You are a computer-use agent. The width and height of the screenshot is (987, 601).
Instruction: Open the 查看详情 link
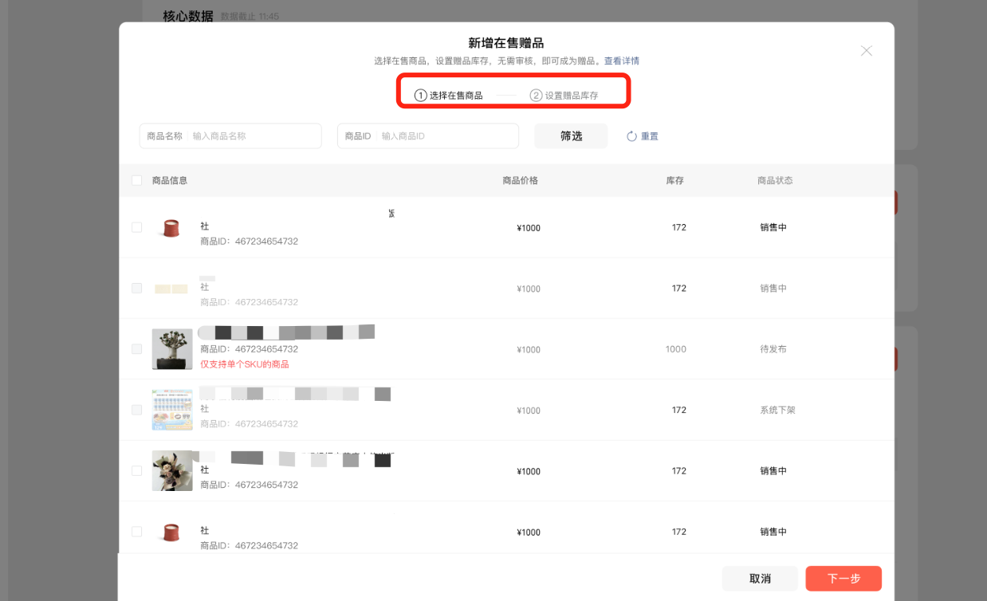coord(621,61)
